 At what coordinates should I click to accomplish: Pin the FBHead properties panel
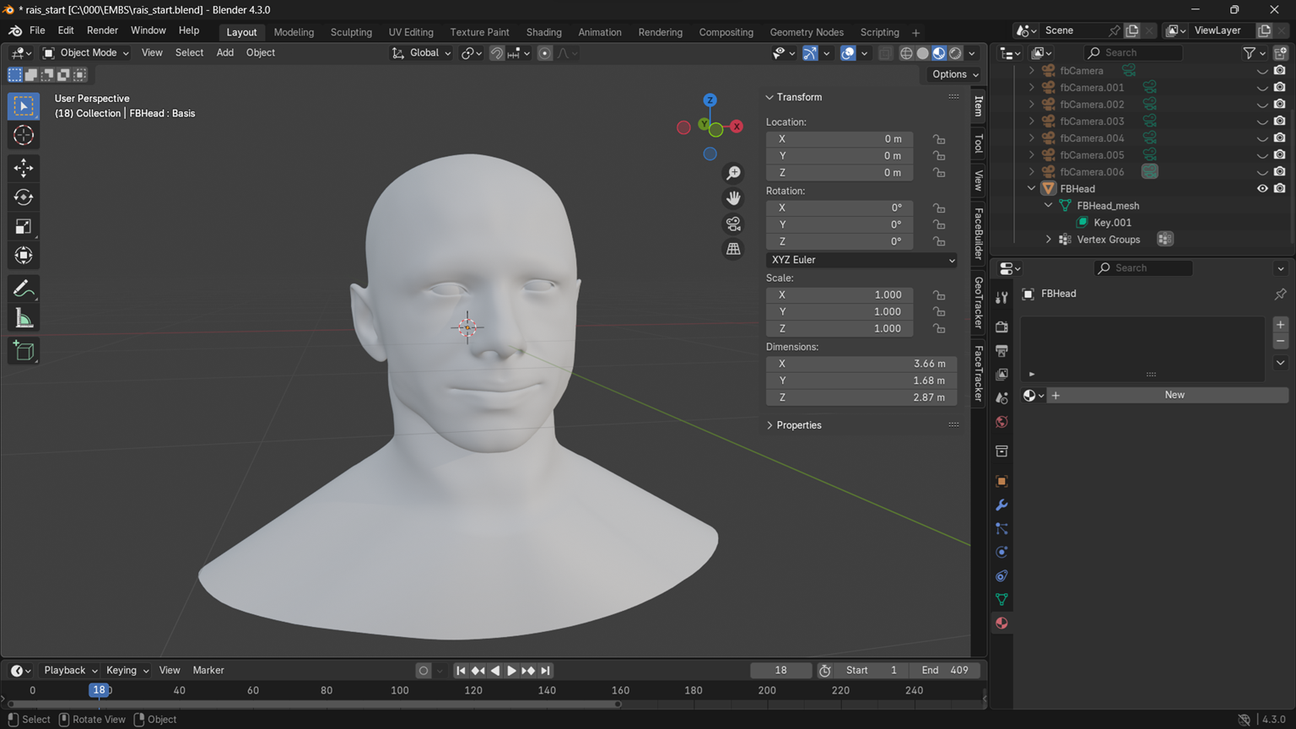pyautogui.click(x=1280, y=294)
